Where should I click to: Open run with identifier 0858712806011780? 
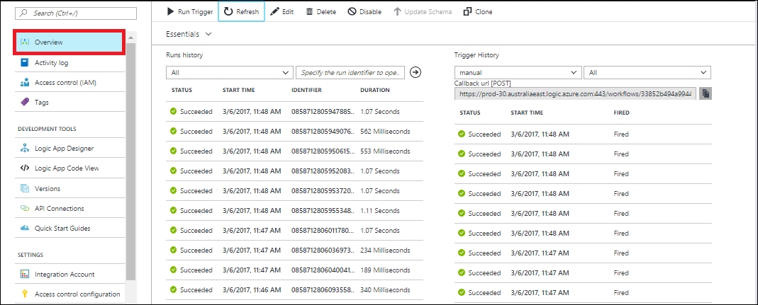coord(324,231)
